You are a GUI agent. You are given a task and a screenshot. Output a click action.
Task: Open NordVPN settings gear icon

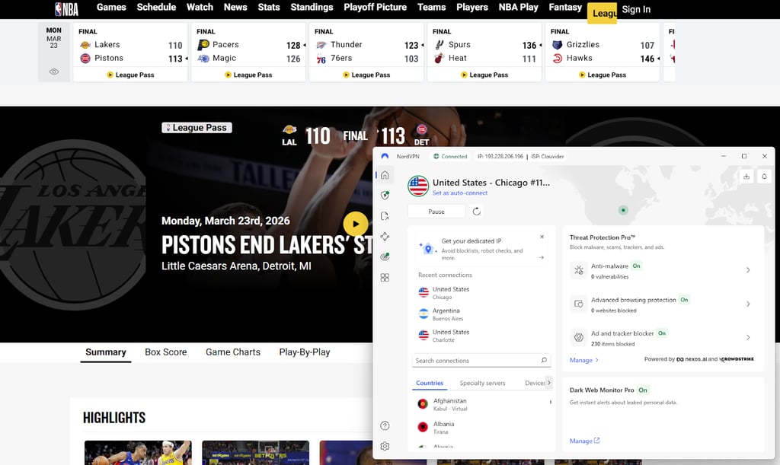tap(385, 446)
